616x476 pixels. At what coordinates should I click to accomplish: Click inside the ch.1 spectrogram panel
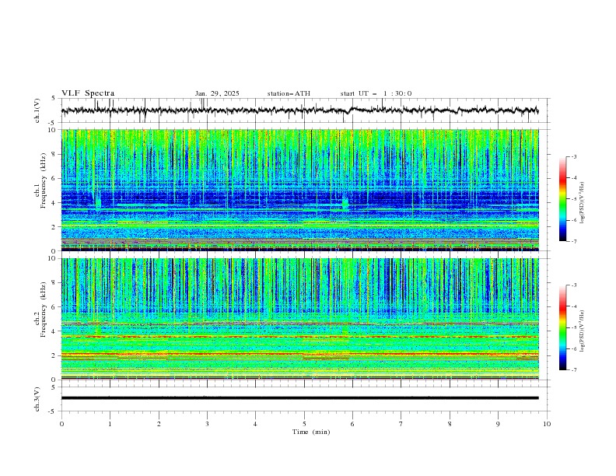[299, 190]
